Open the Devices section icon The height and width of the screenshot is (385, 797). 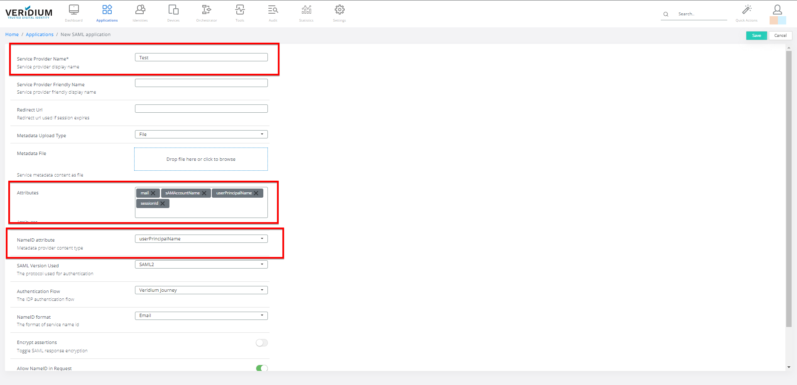(173, 10)
